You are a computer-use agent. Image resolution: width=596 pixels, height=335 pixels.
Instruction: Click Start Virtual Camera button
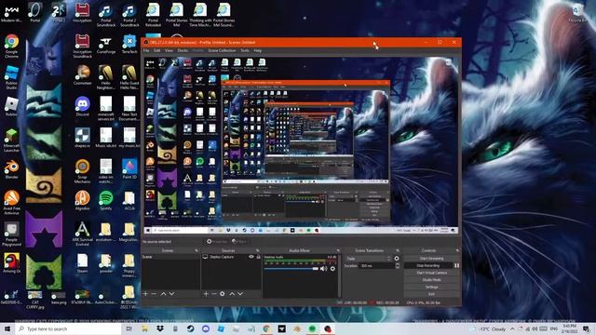(431, 273)
